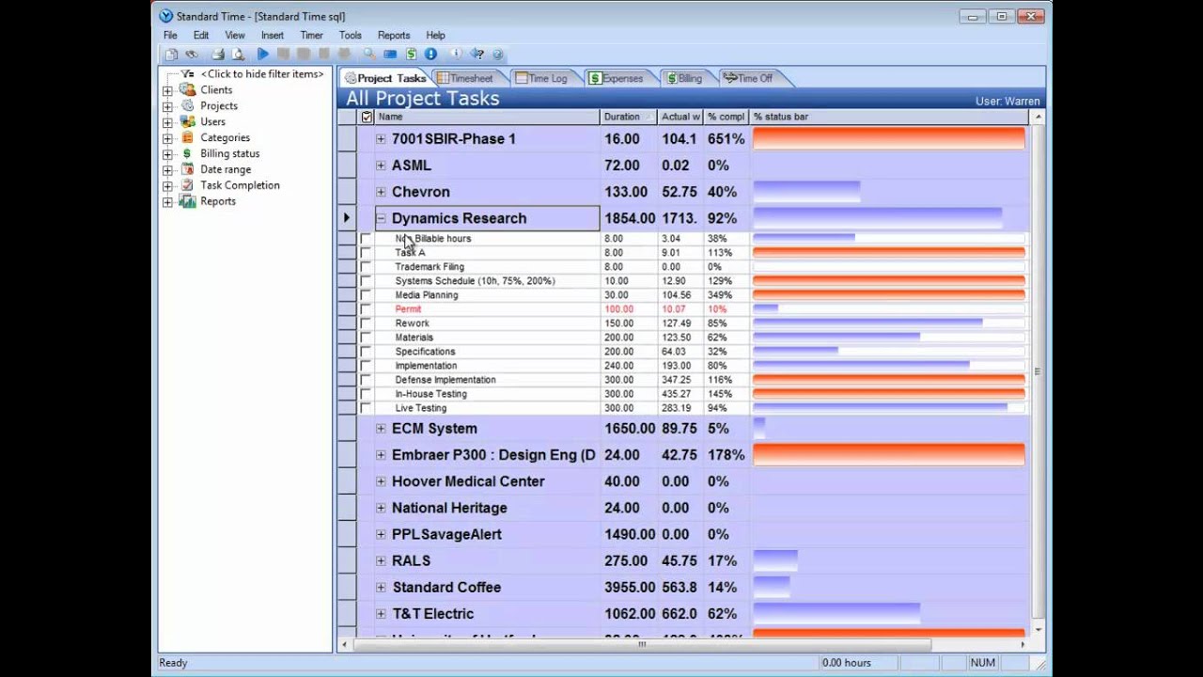Click the Billing status dollar icon
The height and width of the screenshot is (677, 1203).
pos(188,153)
